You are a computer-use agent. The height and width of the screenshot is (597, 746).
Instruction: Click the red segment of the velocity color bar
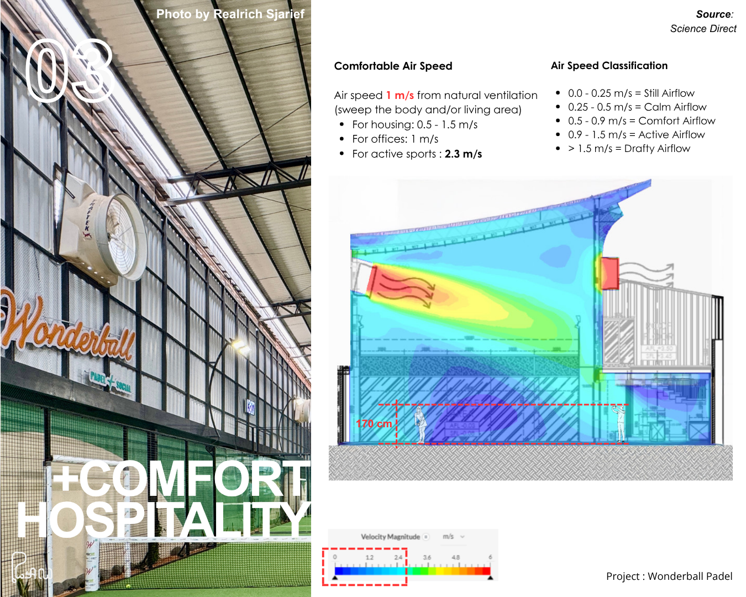484,571
